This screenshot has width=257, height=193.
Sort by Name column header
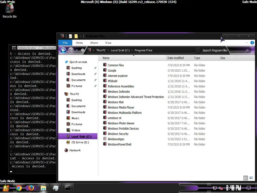coord(132,58)
